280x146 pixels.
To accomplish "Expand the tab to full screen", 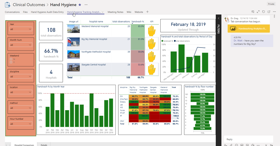I will click(x=258, y=12).
